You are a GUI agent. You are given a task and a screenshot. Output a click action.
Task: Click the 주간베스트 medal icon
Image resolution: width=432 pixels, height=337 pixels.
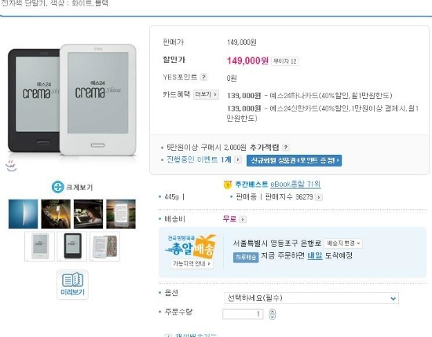pos(228,185)
